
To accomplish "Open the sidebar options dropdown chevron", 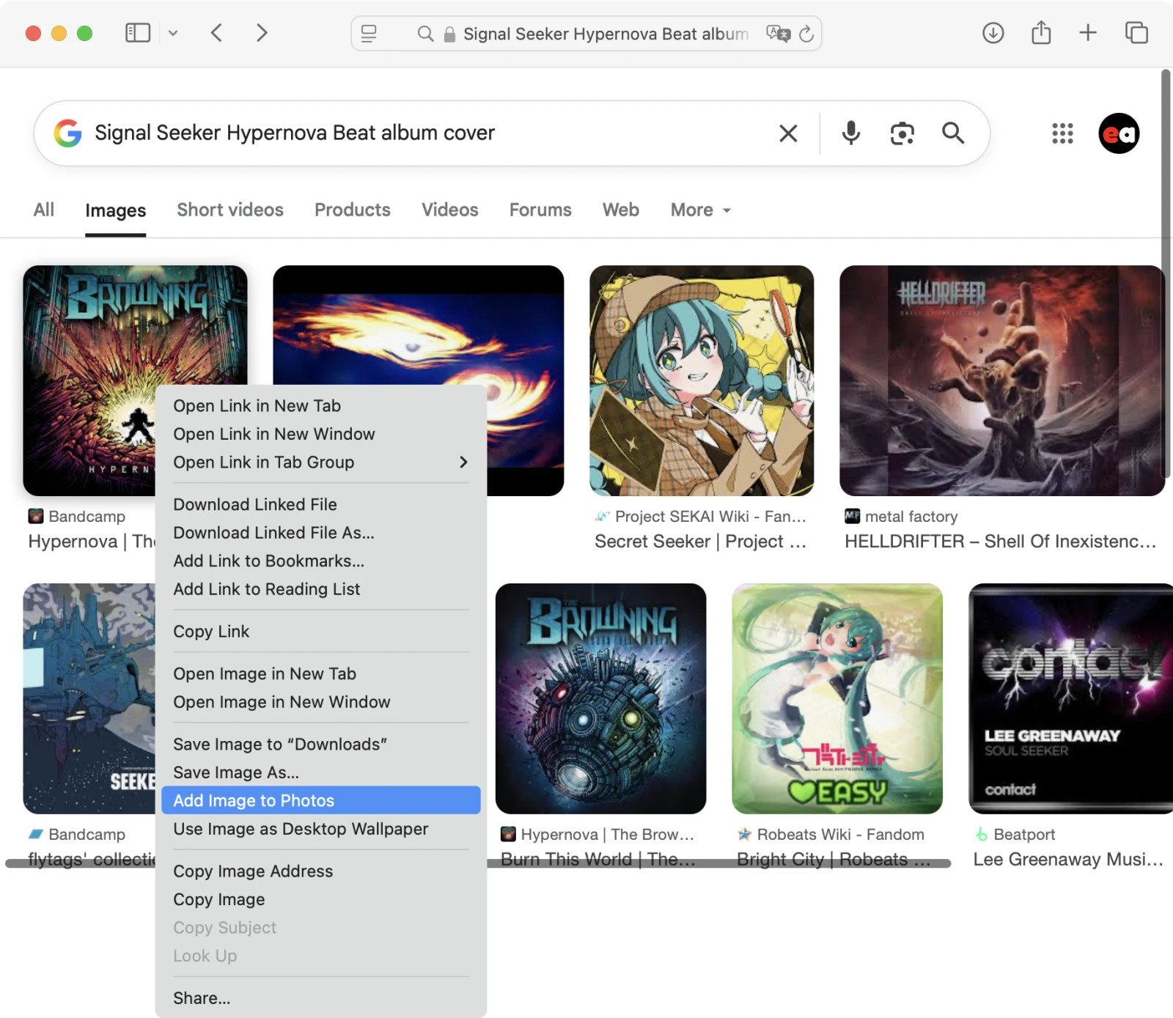I will pyautogui.click(x=173, y=33).
